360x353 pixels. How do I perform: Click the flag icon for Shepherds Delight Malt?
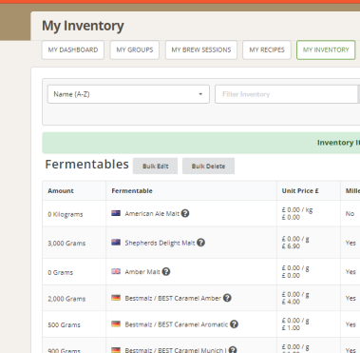116,243
